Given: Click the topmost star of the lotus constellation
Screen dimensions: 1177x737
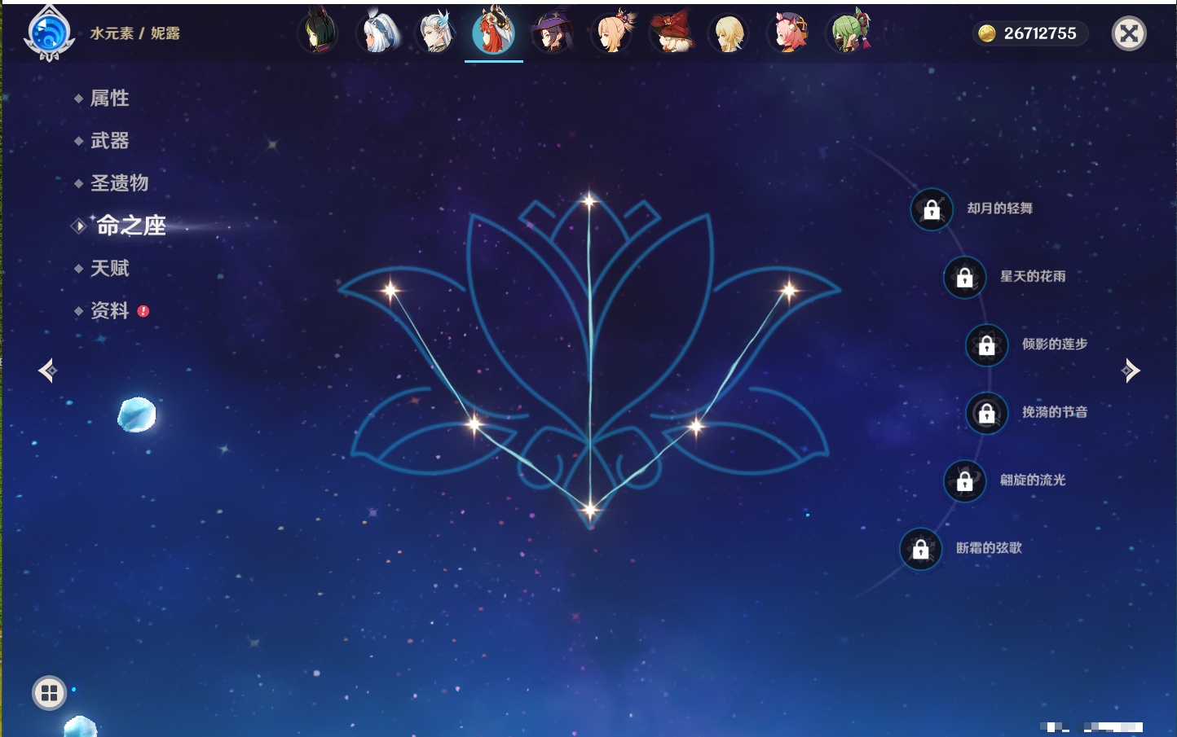Looking at the screenshot, I should coord(589,200).
